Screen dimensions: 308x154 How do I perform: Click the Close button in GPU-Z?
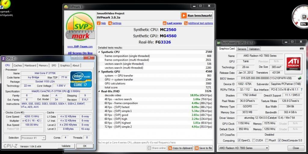coord(296,148)
